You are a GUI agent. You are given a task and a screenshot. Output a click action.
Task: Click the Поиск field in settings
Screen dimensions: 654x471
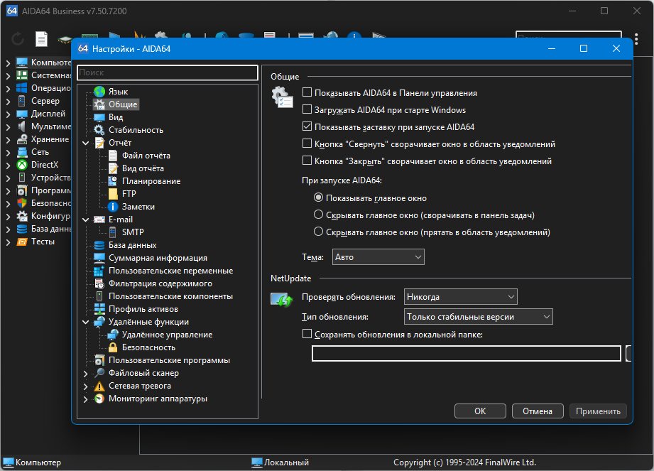point(168,72)
